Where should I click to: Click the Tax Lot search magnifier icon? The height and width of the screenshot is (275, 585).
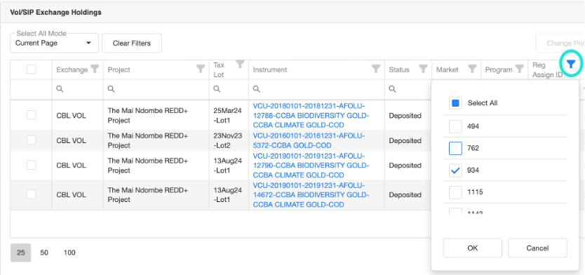217,89
